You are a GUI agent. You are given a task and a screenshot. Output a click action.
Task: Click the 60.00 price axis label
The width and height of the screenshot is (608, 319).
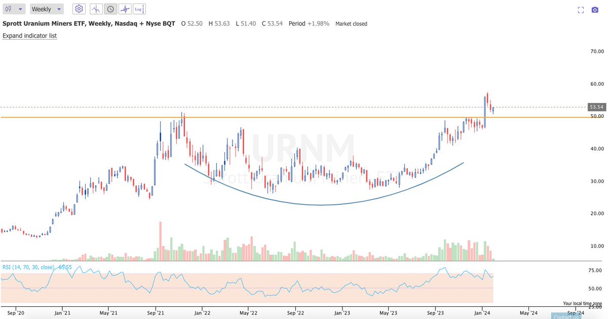coord(596,84)
